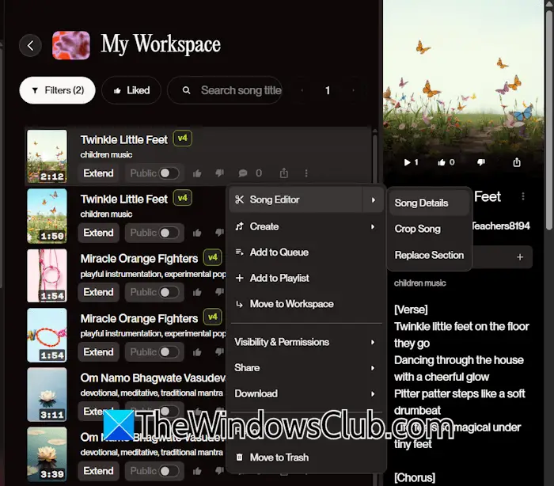554x486 pixels.
Task: Expand the Download submenu
Action: [x=305, y=393]
